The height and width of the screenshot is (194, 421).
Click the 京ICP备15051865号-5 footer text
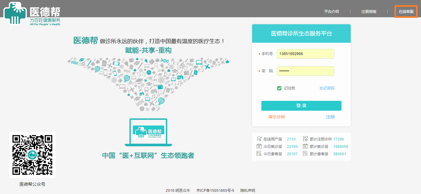point(215,191)
